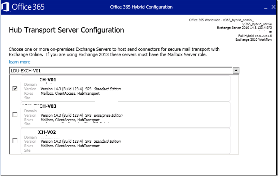Uncheck the CH-V01 server checkbox

point(15,88)
